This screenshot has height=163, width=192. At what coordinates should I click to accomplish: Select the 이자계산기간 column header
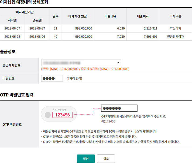(x=25, y=12)
